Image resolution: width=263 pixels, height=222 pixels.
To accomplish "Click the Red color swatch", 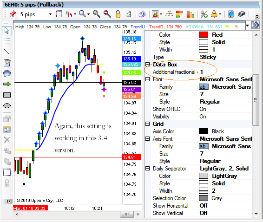I will click(x=204, y=34).
